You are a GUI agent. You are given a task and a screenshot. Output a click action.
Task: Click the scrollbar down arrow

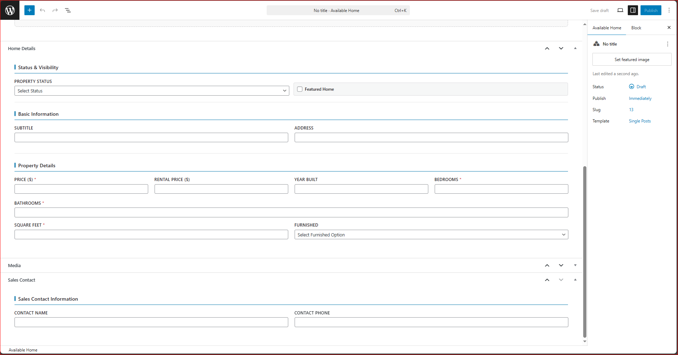point(585,341)
